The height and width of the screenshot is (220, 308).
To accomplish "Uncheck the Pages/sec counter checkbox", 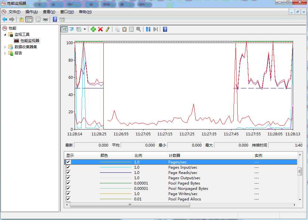I will coord(68,162).
